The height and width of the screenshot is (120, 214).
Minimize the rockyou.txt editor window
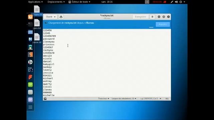pos(159,17)
